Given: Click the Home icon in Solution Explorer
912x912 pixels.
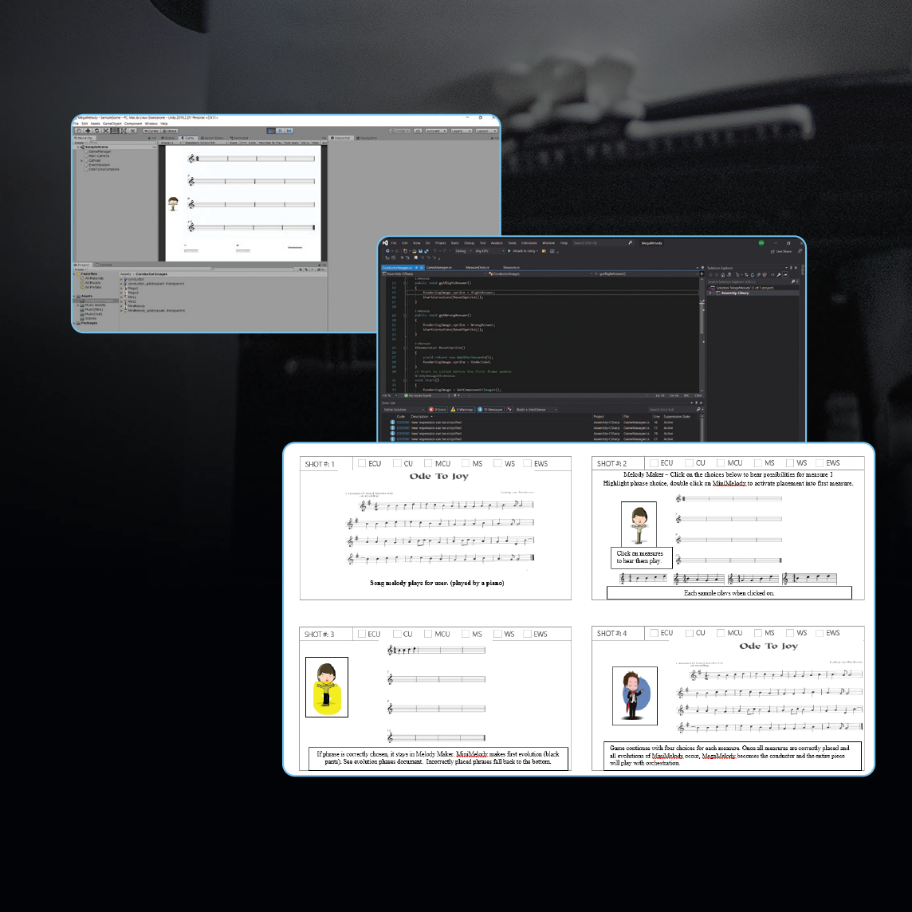Looking at the screenshot, I should click(x=723, y=274).
